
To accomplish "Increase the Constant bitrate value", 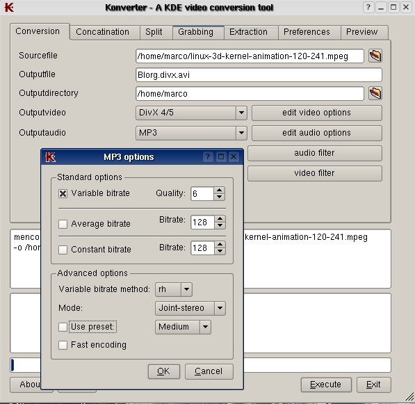I will pyautogui.click(x=220, y=244).
